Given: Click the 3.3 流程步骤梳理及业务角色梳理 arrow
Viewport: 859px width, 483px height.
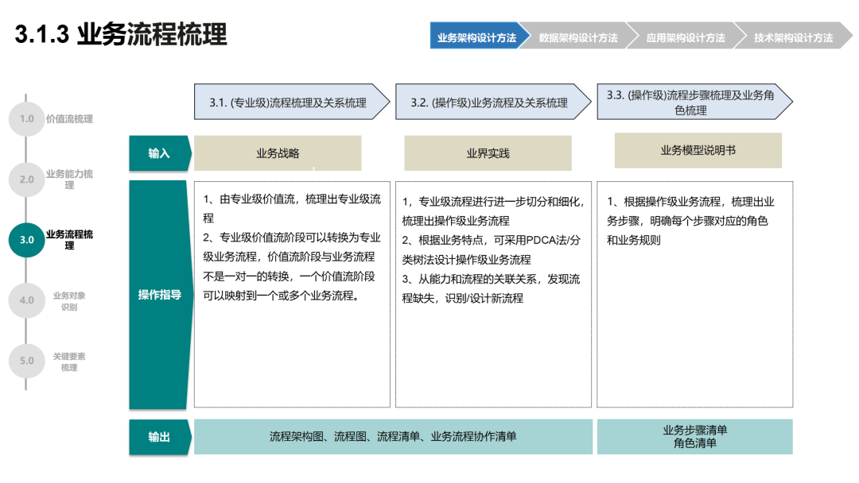Looking at the screenshot, I should click(694, 102).
